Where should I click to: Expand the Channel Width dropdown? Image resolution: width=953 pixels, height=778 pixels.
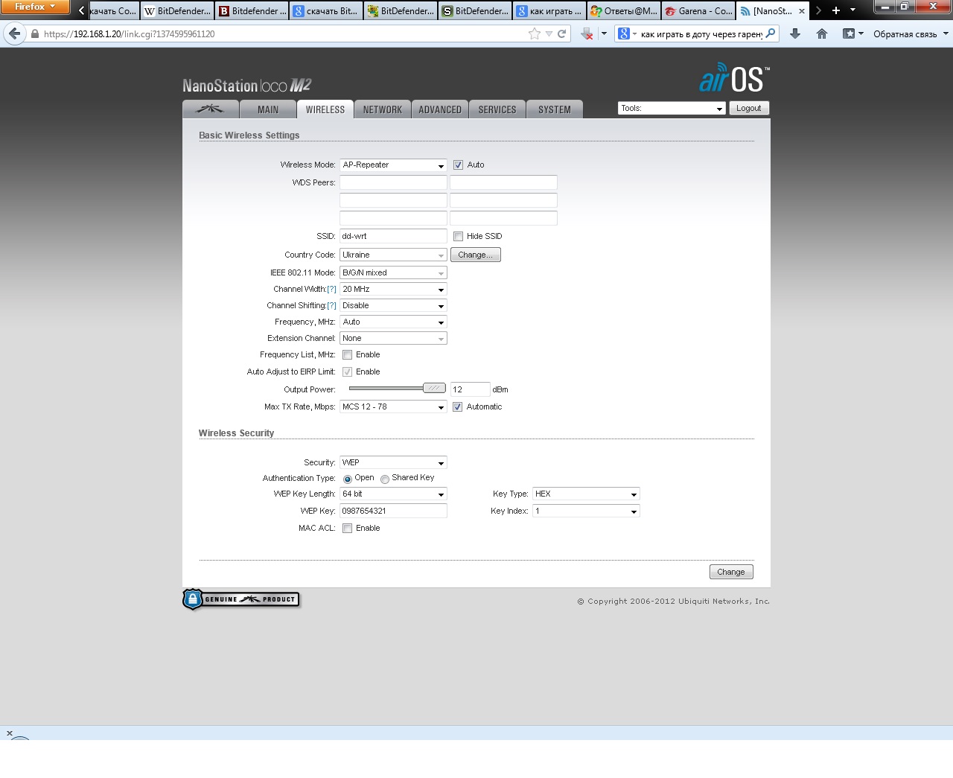[393, 290]
